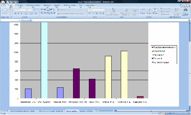Expand the font size dropdown

tap(29, 9)
